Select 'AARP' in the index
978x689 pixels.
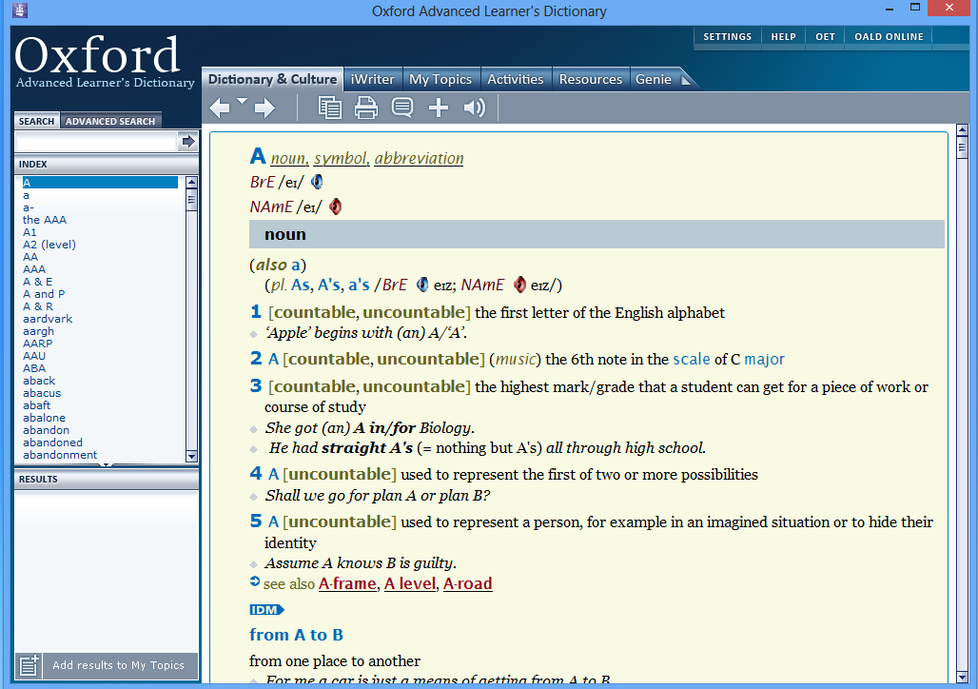37,344
